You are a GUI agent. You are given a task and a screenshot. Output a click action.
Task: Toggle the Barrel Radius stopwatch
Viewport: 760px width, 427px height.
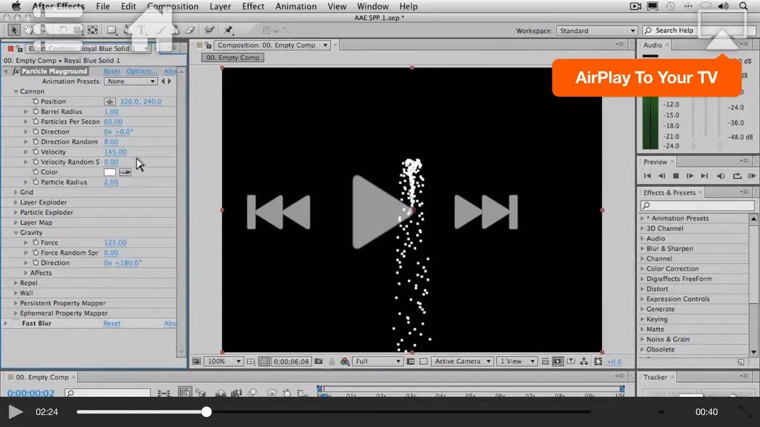coord(35,112)
